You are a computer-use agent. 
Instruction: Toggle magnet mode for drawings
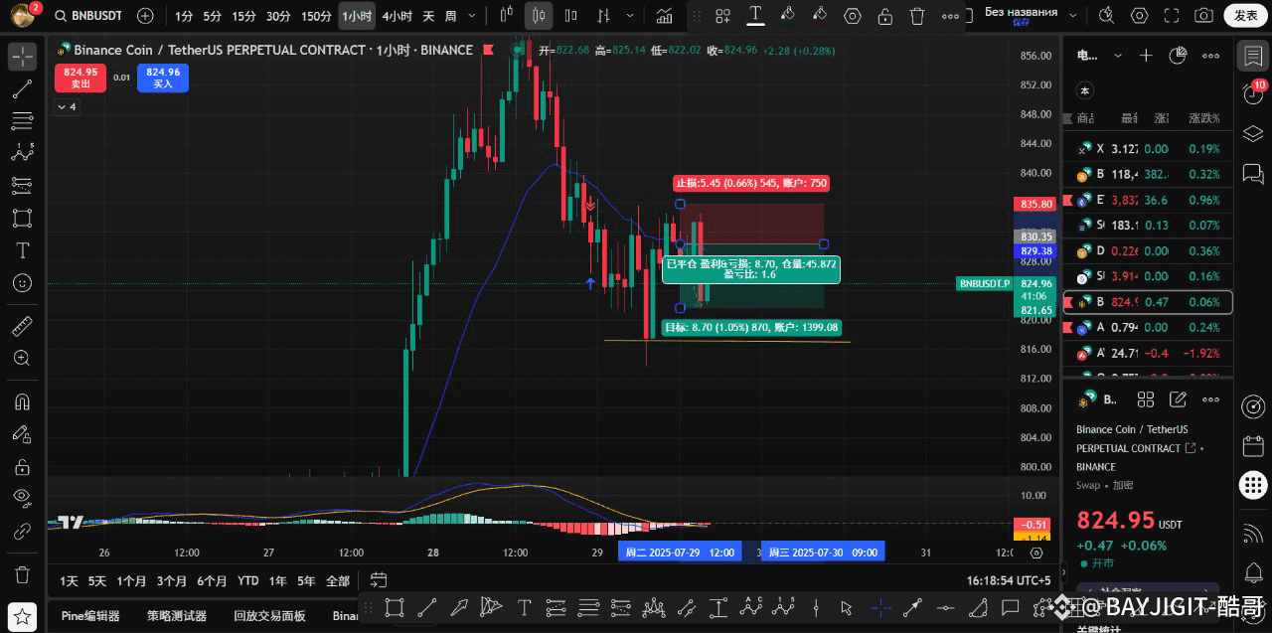click(22, 401)
